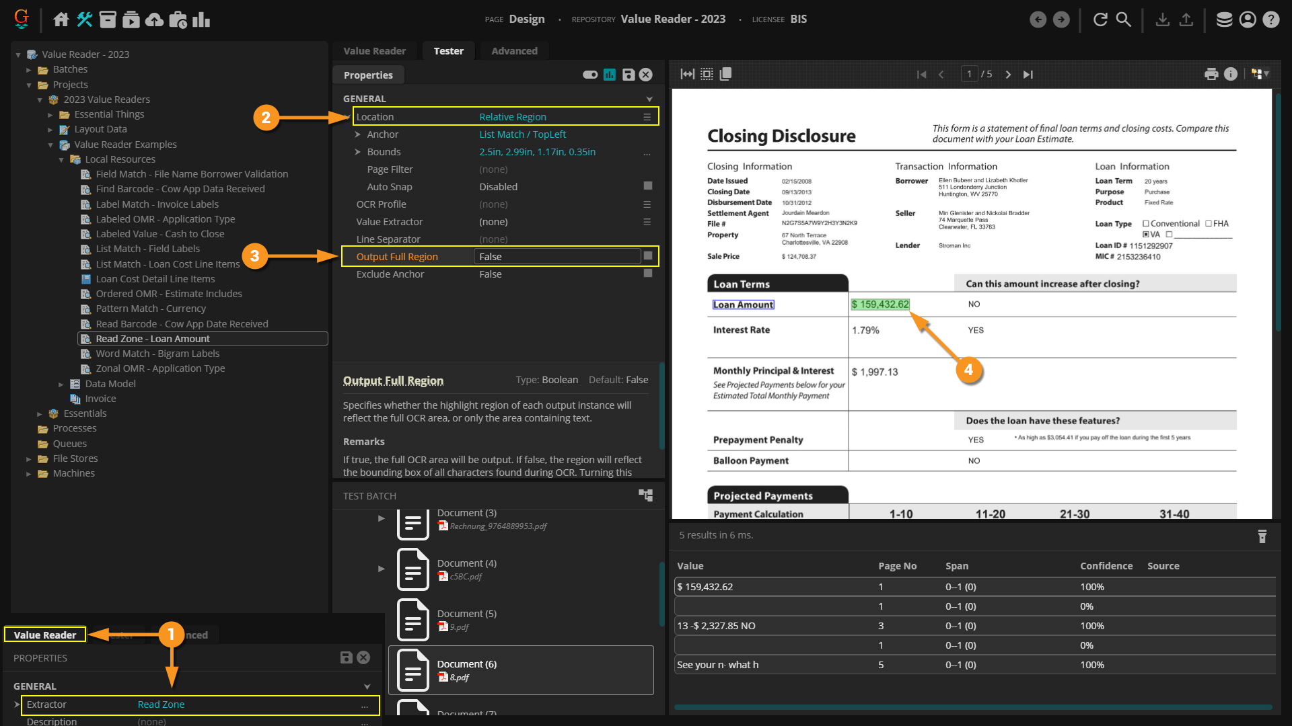Switch to the Advanced tab
This screenshot has width=1292, height=726.
coord(514,51)
